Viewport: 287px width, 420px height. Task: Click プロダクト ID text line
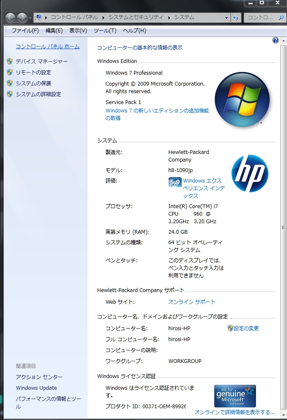(x=145, y=406)
